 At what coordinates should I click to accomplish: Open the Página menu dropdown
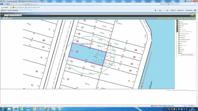click(x=173, y=10)
